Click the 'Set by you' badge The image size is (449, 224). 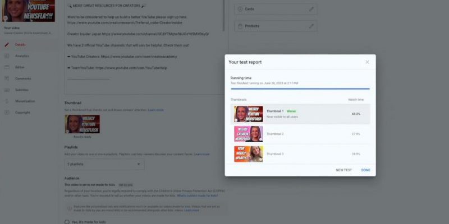[126, 185]
